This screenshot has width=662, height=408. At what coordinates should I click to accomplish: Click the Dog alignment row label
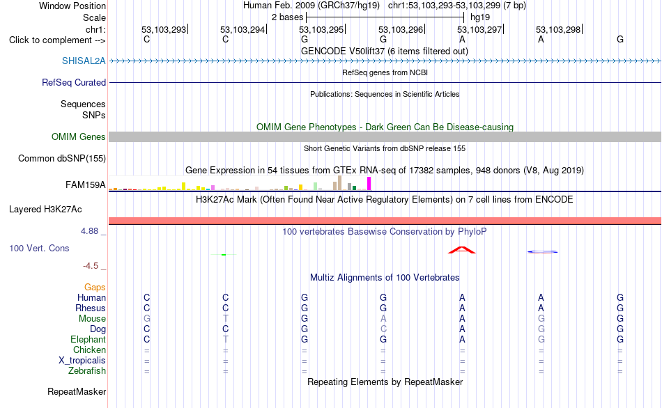click(98, 329)
